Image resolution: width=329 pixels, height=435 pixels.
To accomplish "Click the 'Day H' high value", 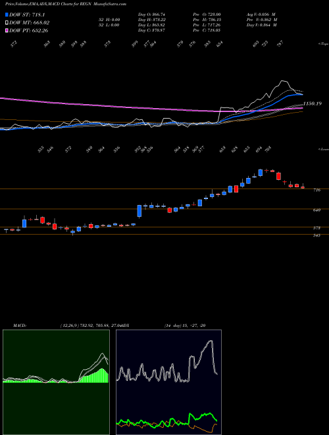I will point(151,20).
